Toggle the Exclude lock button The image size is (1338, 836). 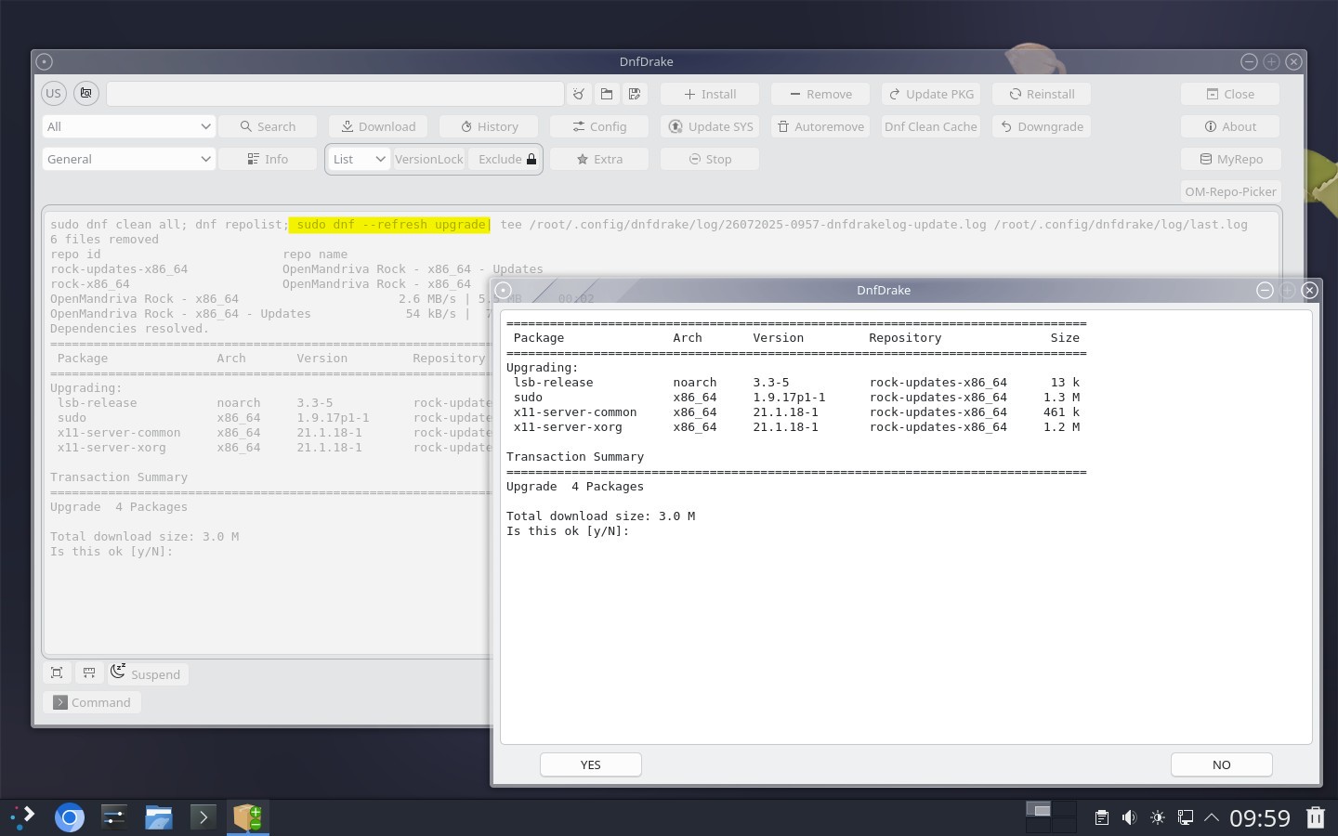tap(505, 159)
